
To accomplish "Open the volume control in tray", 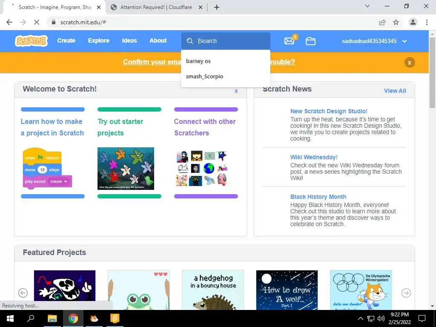I will (x=381, y=318).
